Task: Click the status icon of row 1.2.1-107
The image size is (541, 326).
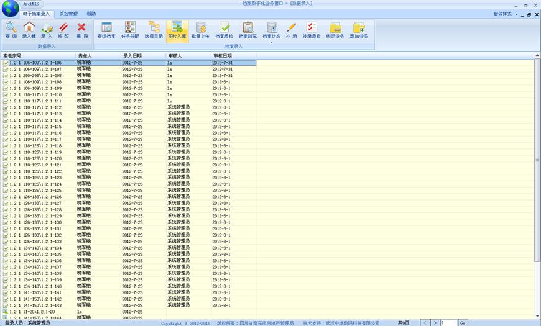Action: [5, 70]
